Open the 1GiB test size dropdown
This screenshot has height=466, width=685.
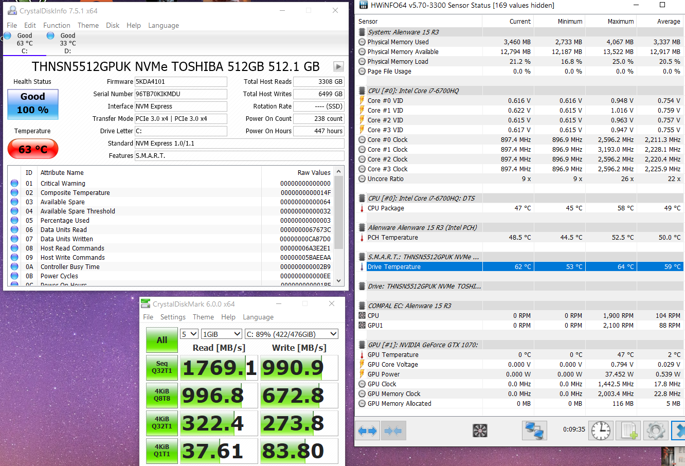tap(221, 334)
